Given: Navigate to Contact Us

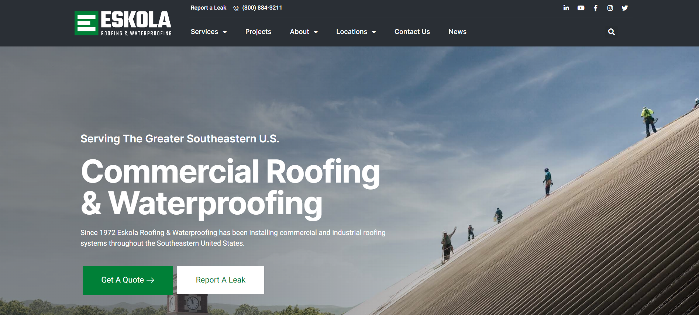Looking at the screenshot, I should point(412,32).
